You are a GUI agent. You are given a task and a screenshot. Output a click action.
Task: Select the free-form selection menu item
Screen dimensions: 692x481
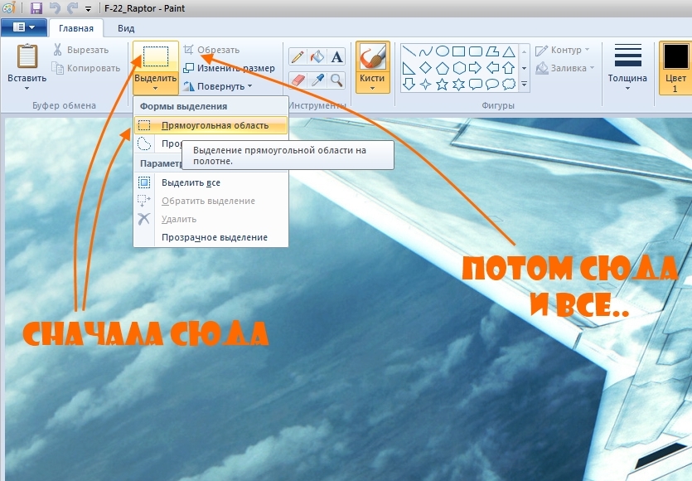(x=158, y=143)
